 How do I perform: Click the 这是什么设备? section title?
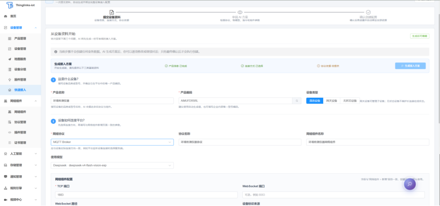68,79
